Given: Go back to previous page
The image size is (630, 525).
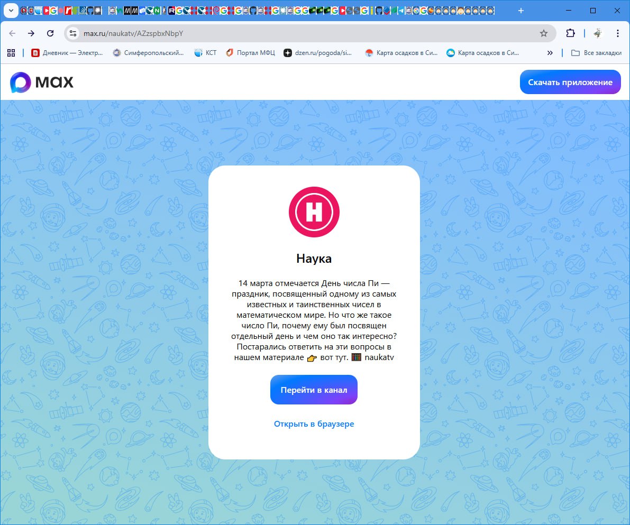Looking at the screenshot, I should 12,33.
